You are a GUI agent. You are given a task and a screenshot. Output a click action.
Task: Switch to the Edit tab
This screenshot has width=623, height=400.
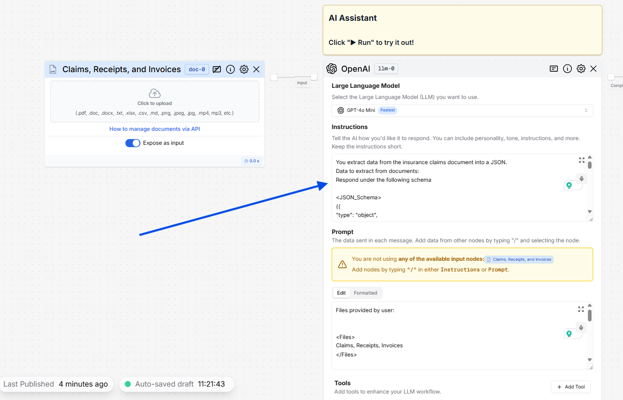(x=341, y=293)
